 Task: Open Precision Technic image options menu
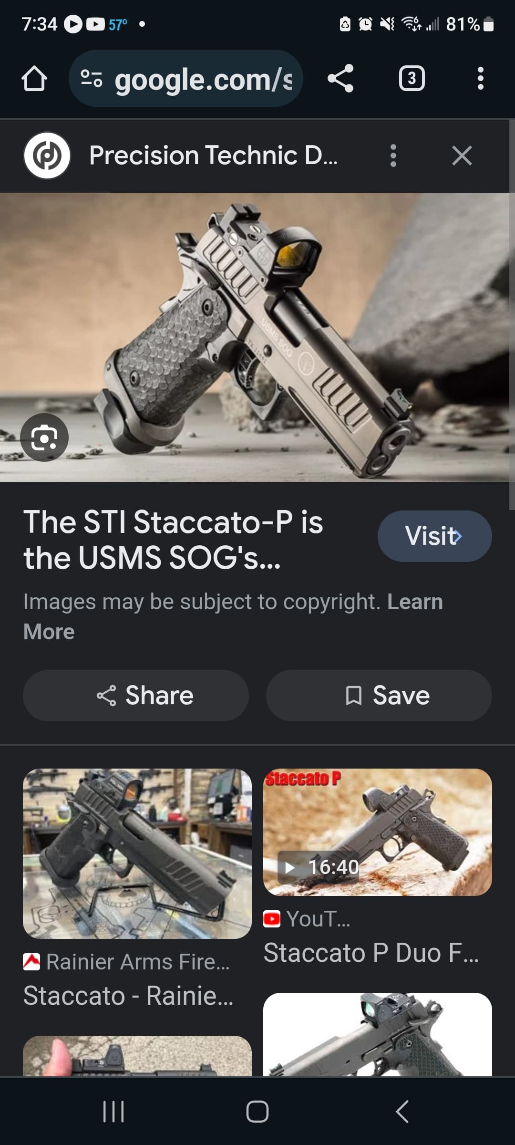(x=393, y=156)
